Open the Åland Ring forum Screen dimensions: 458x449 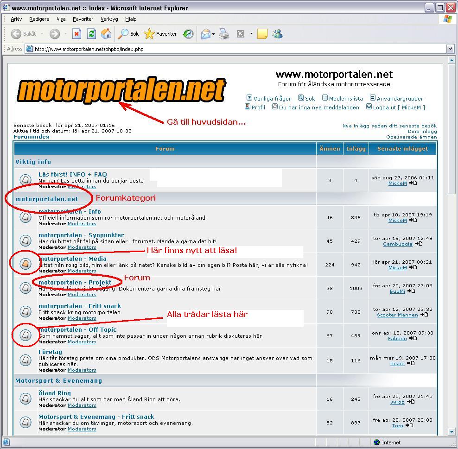click(55, 393)
